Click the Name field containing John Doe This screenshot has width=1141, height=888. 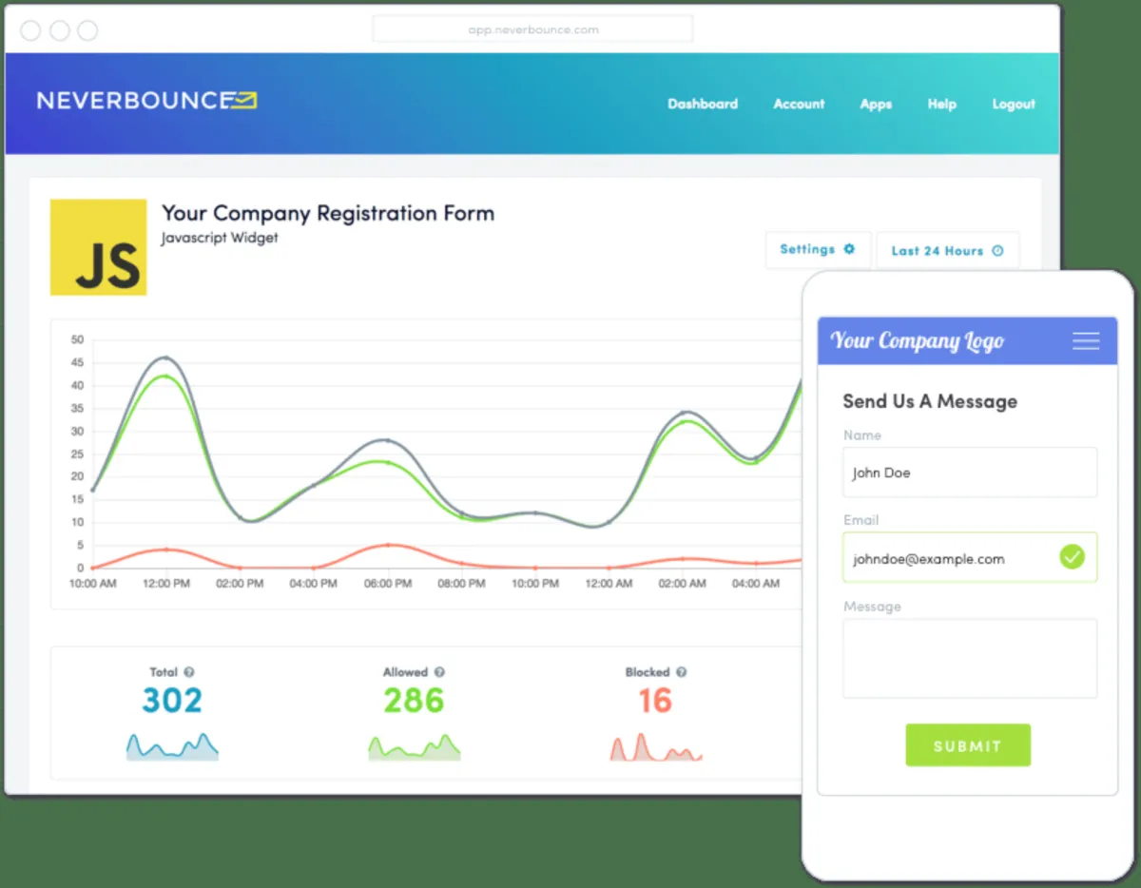click(x=970, y=473)
